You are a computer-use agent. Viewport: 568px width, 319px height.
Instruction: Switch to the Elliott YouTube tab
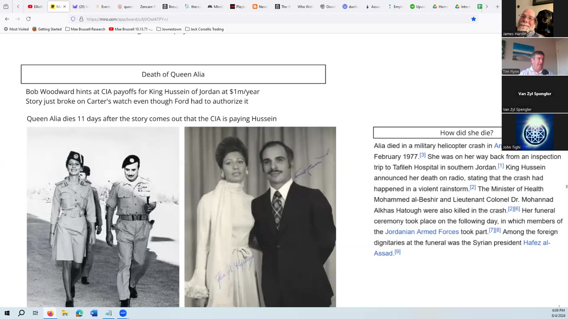[x=35, y=7]
